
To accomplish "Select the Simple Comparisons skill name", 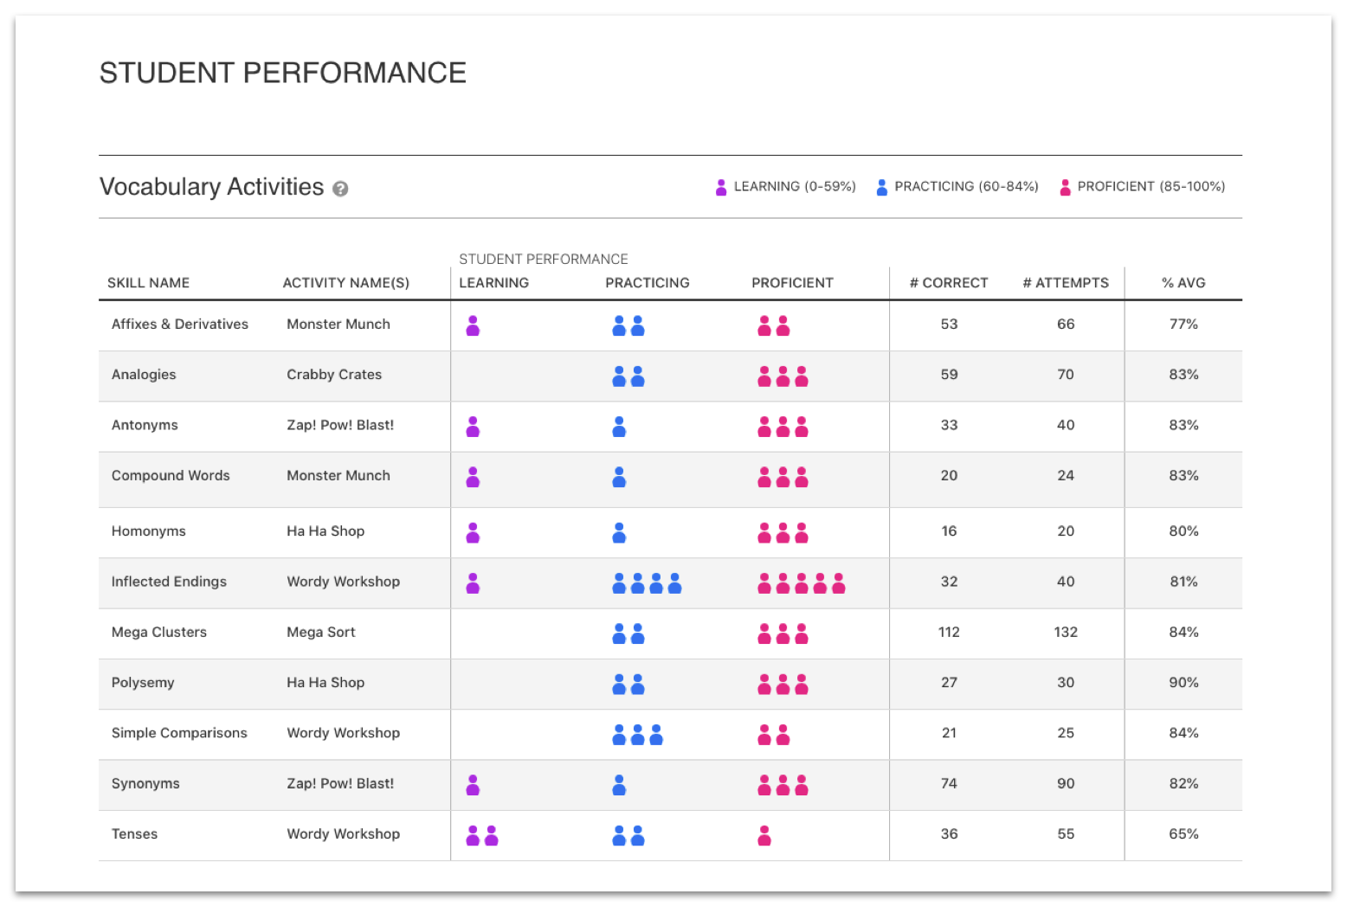I will 179,733.
